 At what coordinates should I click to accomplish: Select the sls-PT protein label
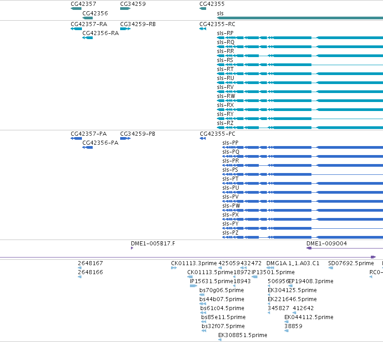230,179
